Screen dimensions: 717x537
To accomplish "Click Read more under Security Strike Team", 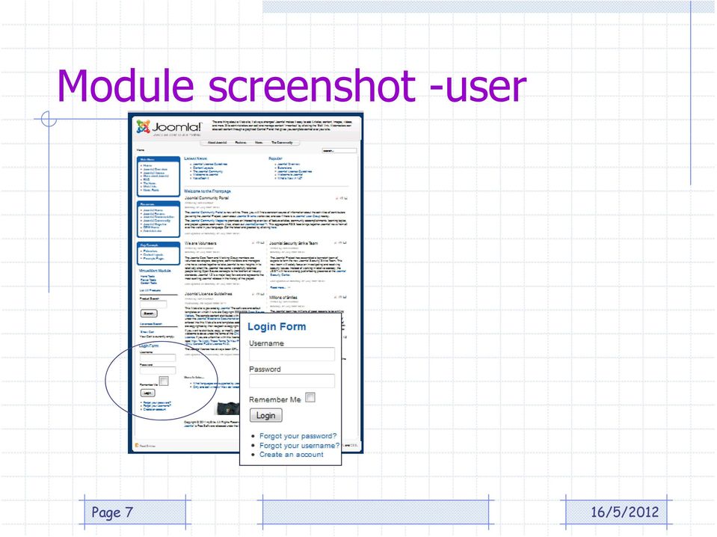I will [279, 287].
